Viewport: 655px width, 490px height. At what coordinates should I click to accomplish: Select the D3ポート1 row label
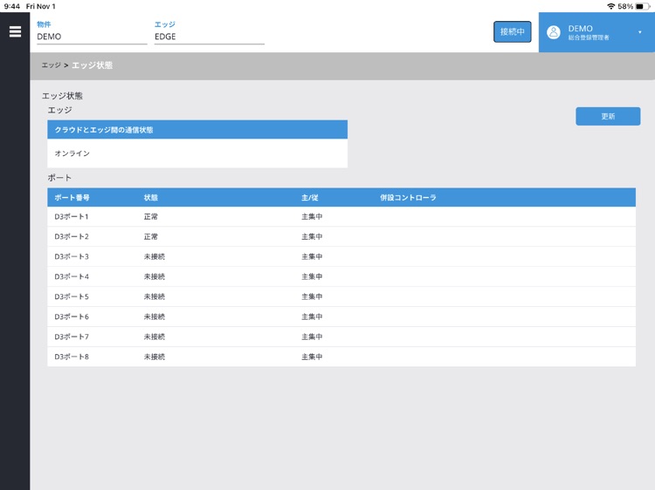tap(72, 217)
